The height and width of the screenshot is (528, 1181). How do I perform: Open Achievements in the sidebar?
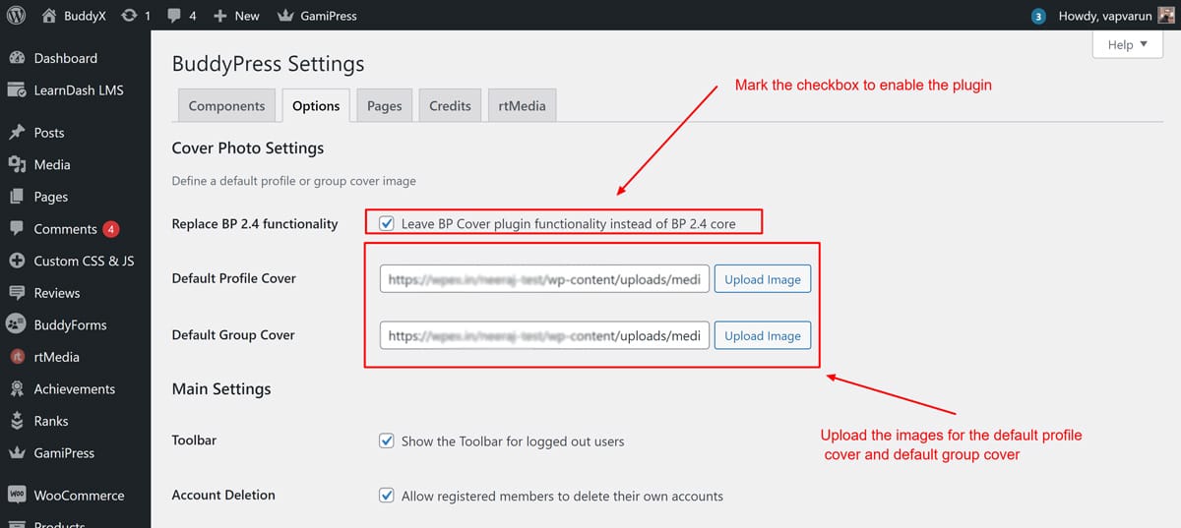point(74,389)
